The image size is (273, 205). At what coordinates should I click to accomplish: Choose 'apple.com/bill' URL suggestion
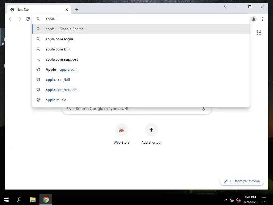coord(141,80)
